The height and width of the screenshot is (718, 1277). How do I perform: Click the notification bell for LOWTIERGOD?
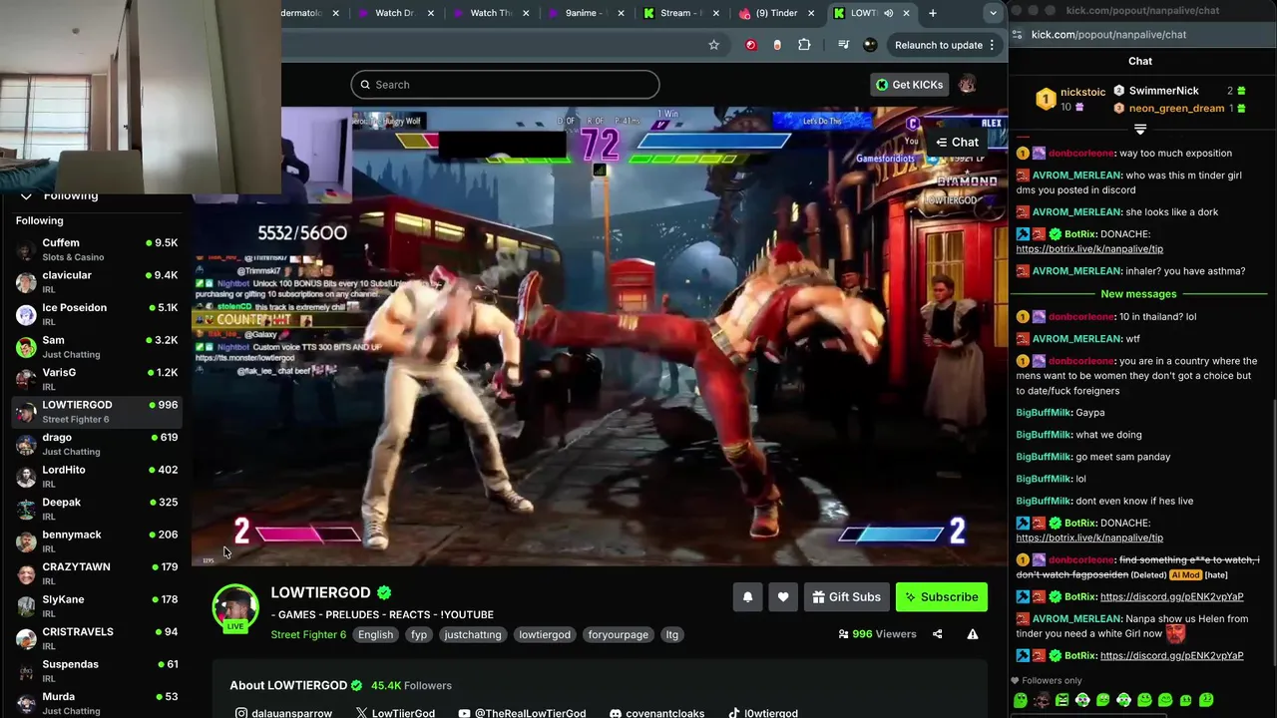[747, 597]
